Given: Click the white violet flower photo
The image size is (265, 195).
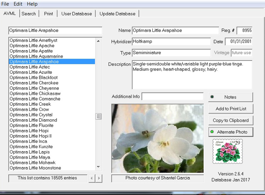Looking at the screenshot, I should pyautogui.click(x=157, y=138).
